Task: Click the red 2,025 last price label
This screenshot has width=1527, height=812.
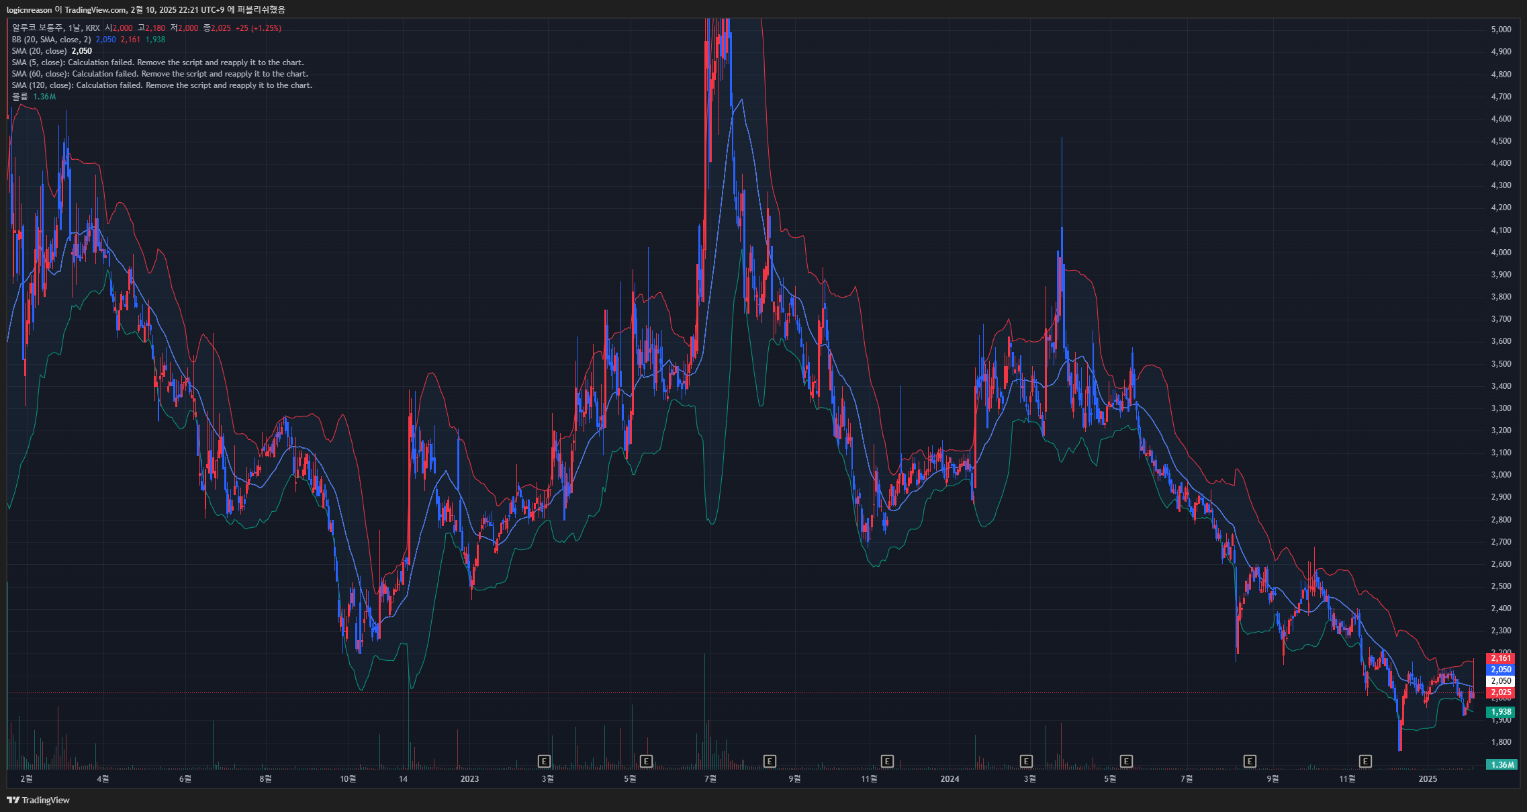Action: 1501,692
